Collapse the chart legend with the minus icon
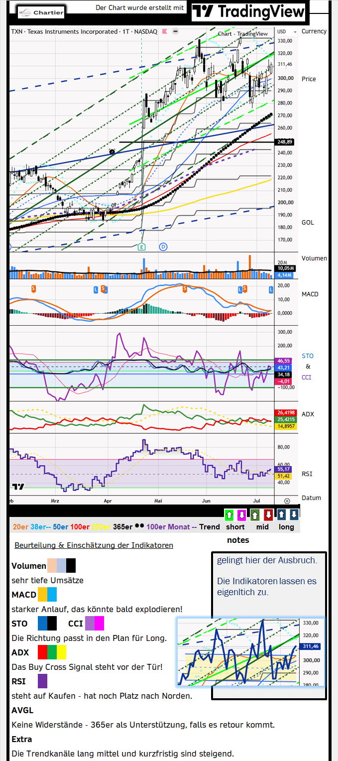Viewport: 338px width, 761px height. pyautogui.click(x=175, y=31)
